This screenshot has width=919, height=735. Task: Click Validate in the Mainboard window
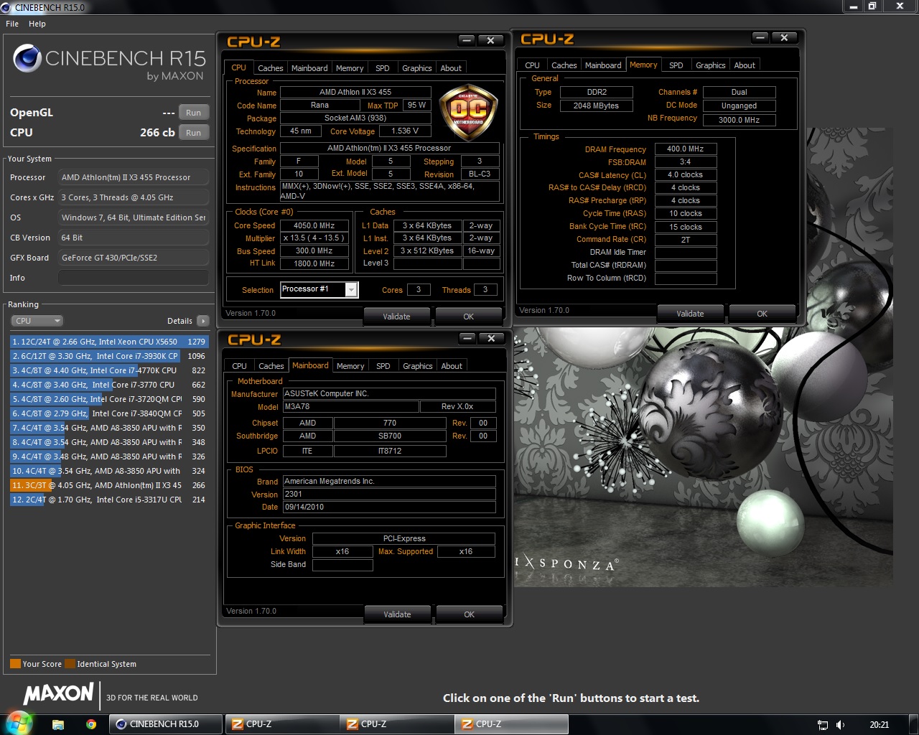point(397,614)
